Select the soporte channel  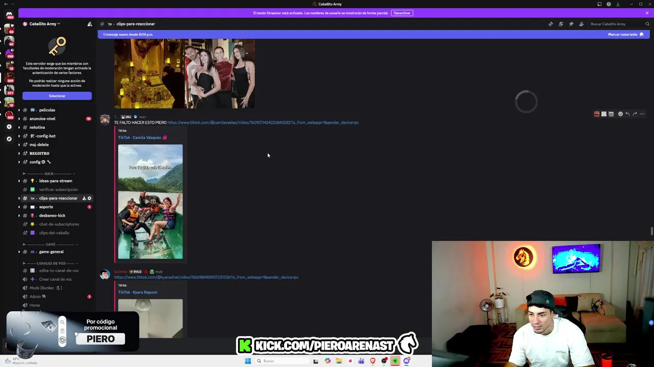57,207
